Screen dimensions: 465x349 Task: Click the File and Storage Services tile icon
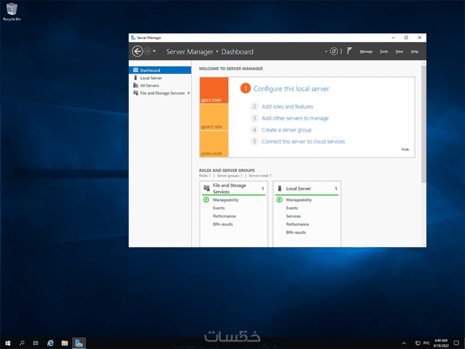pos(207,188)
